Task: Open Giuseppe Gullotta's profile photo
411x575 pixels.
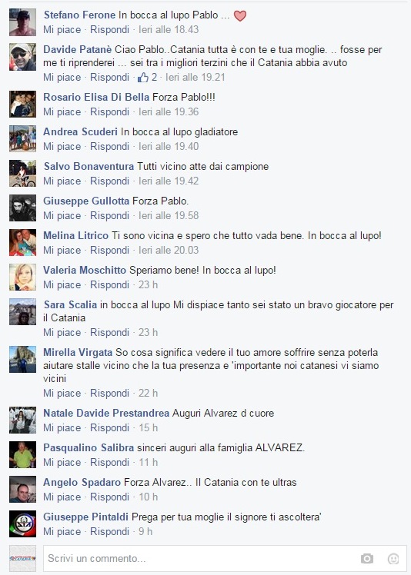Action: [x=22, y=208]
